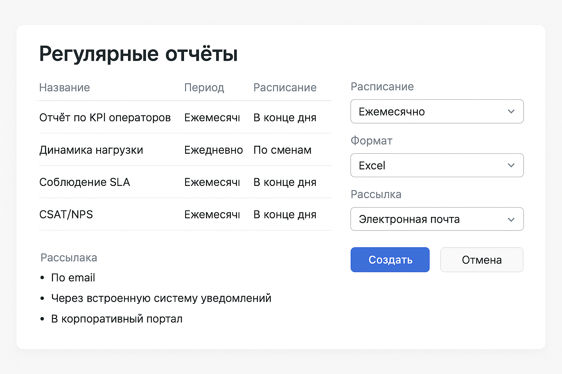Click В конце дня in KPI row
Viewport: 562px width, 374px height.
click(x=285, y=118)
